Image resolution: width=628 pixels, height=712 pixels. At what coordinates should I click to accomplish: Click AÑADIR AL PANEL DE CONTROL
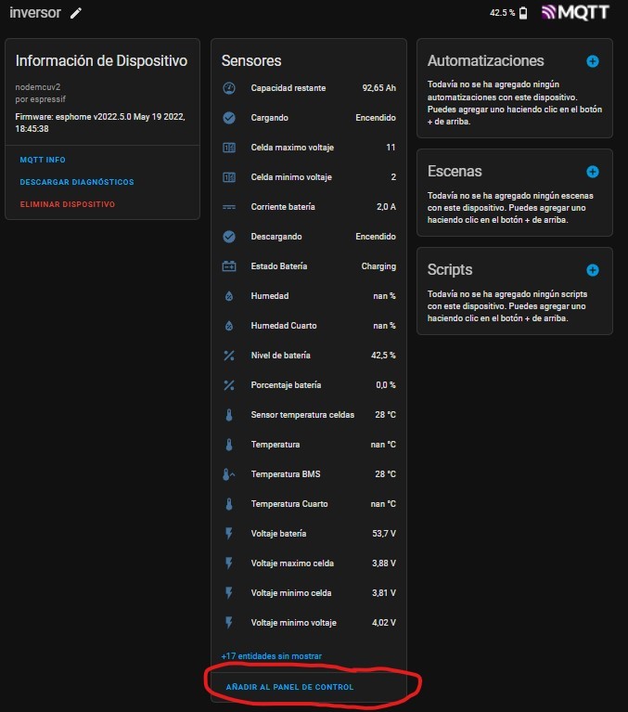point(289,687)
